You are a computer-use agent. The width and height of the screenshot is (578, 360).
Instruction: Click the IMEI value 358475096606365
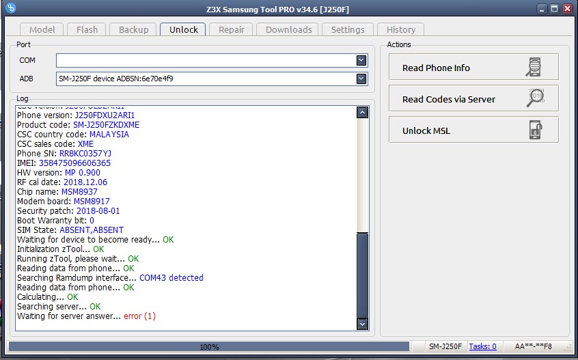75,163
